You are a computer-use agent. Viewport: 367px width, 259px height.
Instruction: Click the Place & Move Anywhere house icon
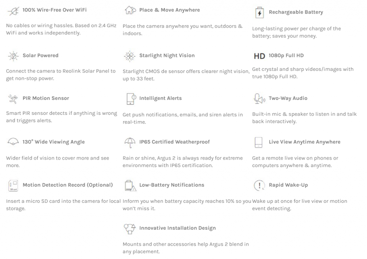[x=130, y=10]
